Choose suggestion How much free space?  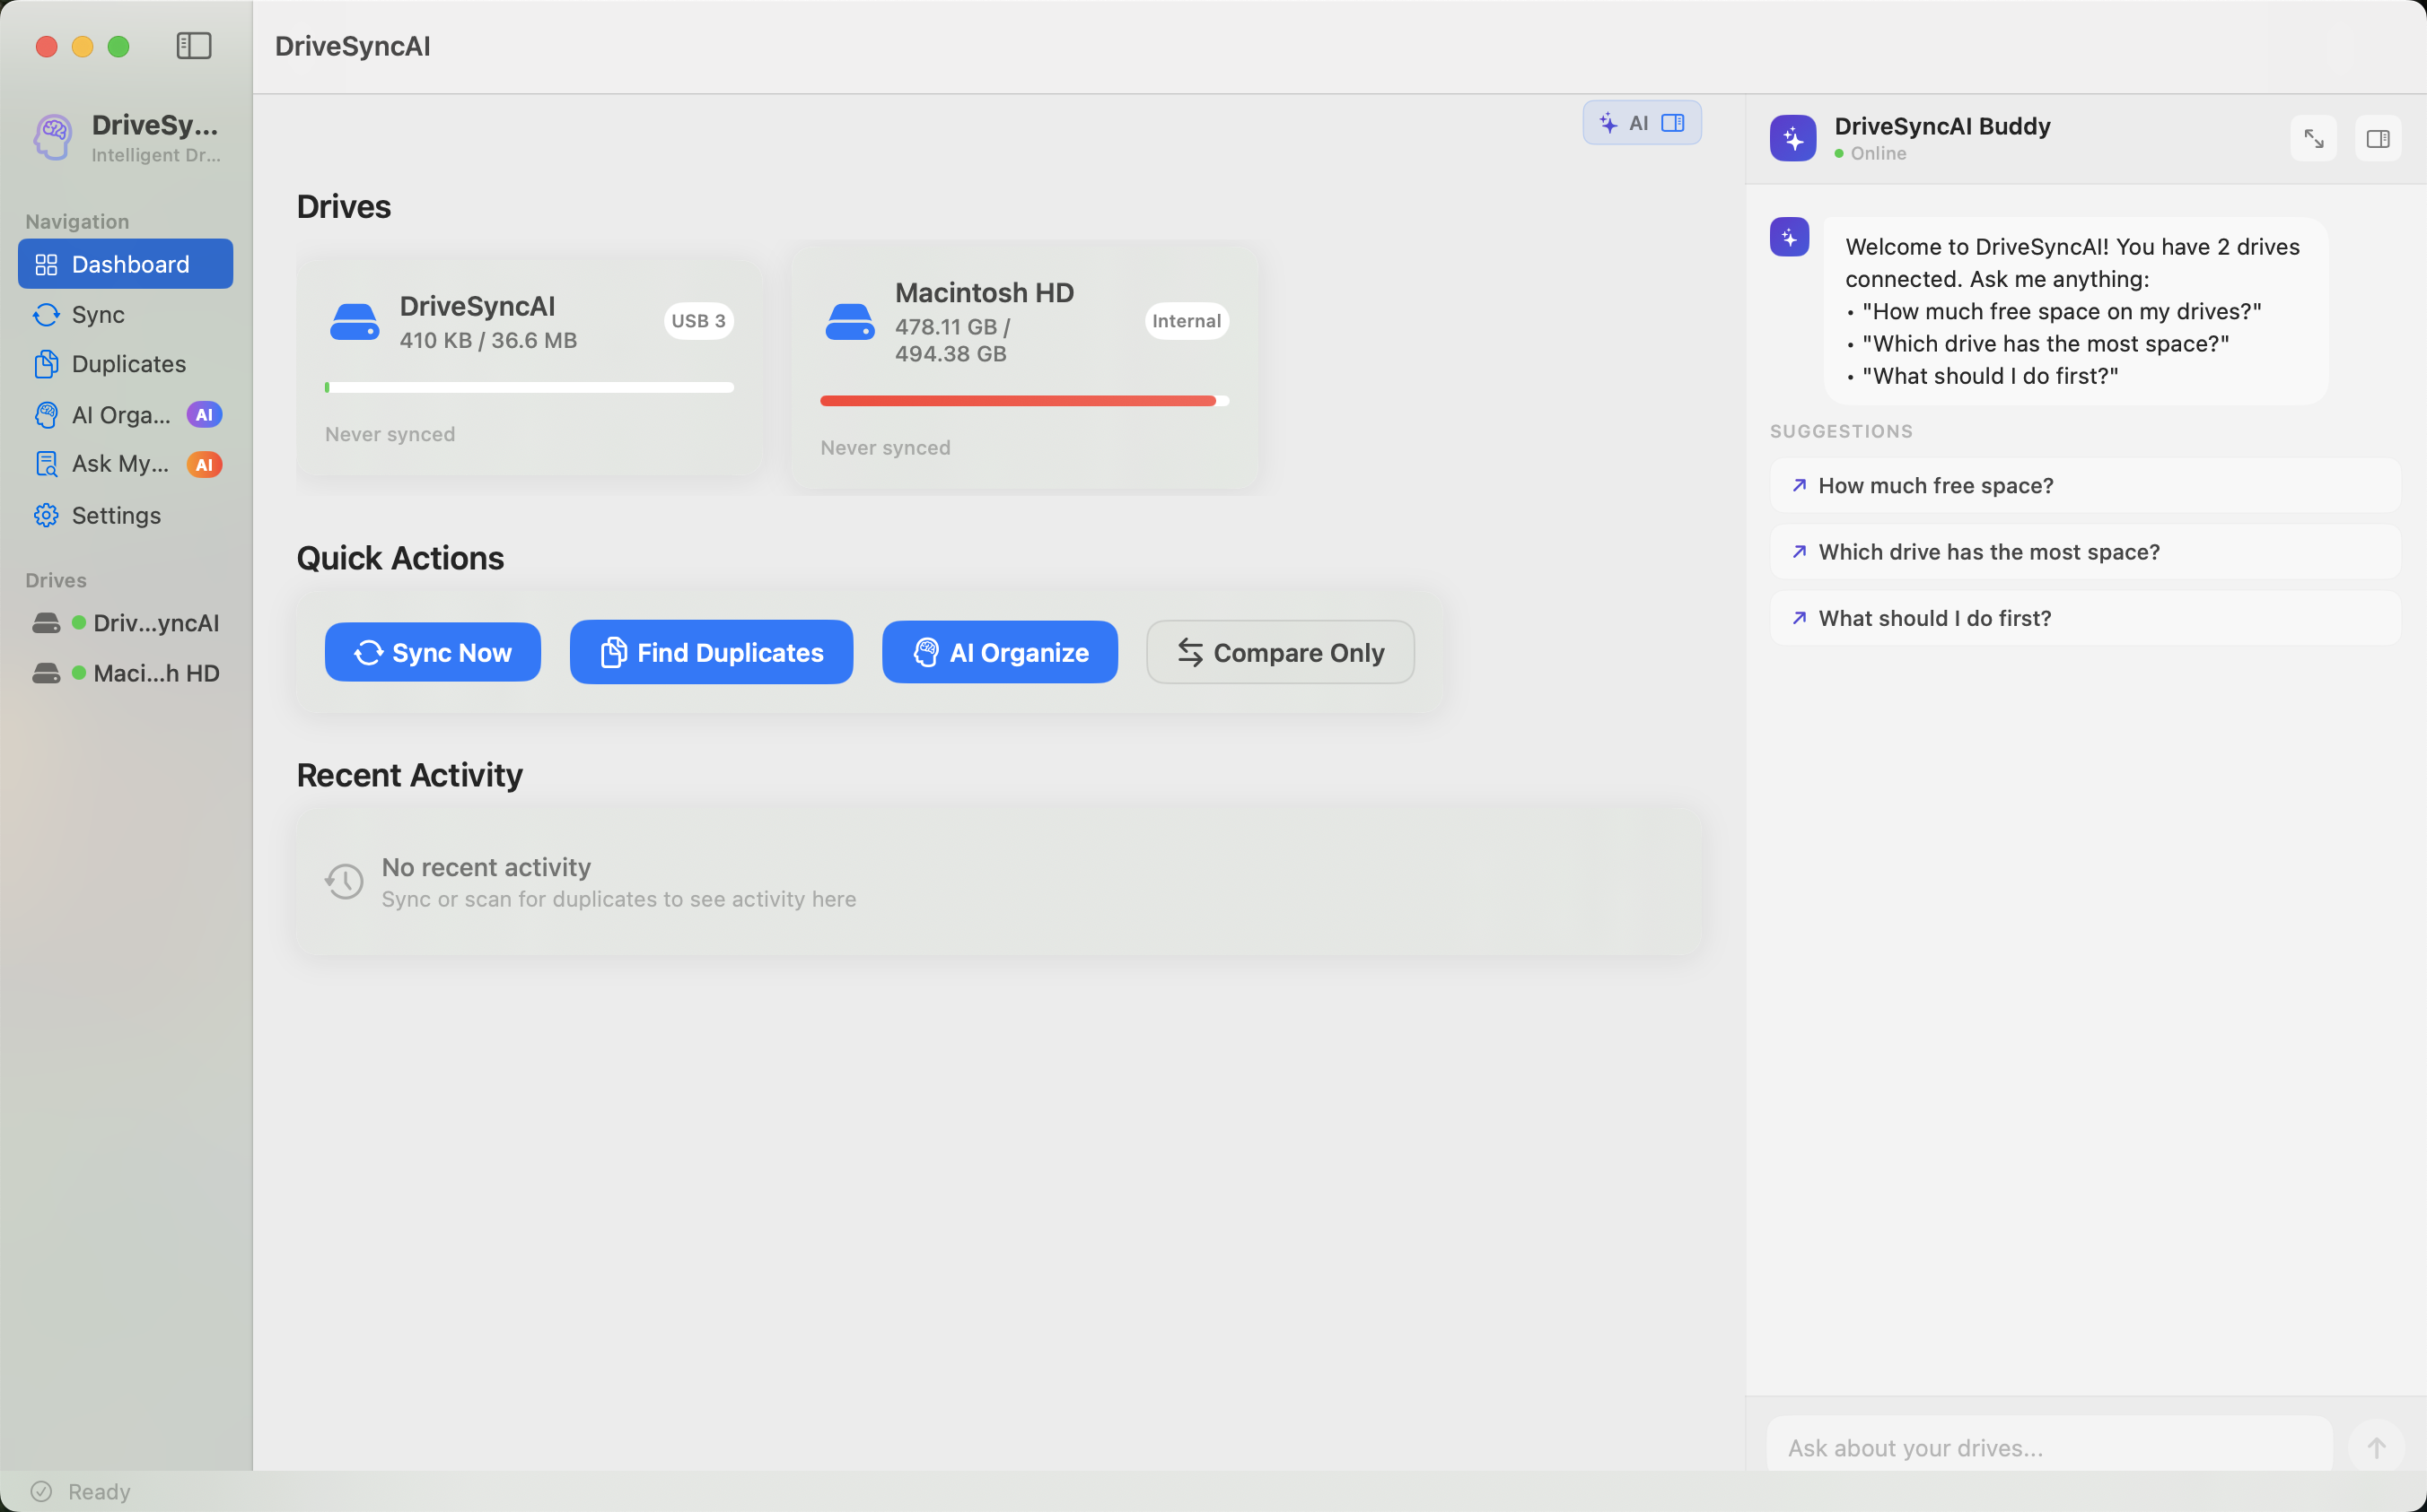tap(2085, 486)
